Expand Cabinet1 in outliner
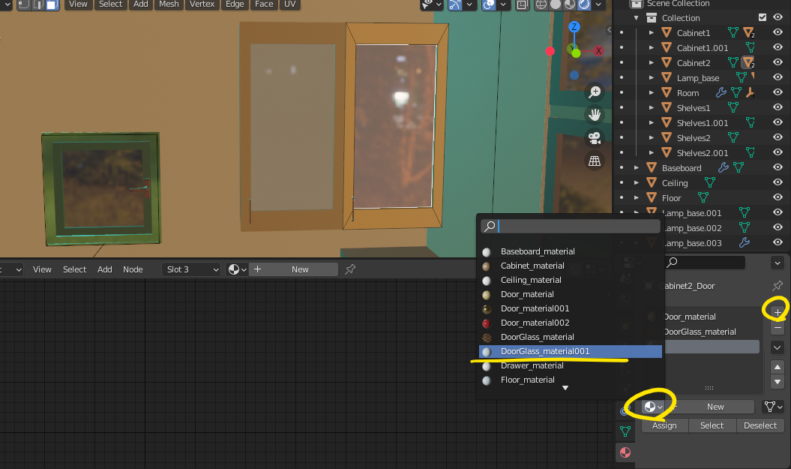 [x=652, y=33]
